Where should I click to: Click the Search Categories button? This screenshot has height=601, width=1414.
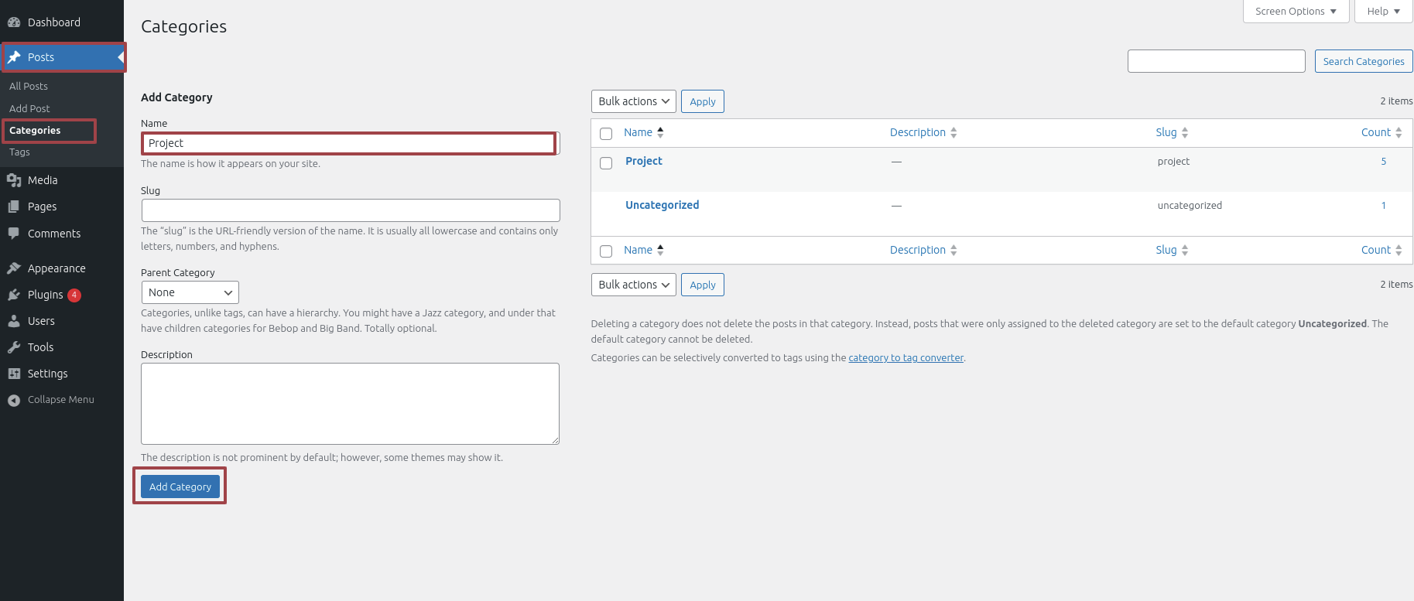pos(1364,61)
